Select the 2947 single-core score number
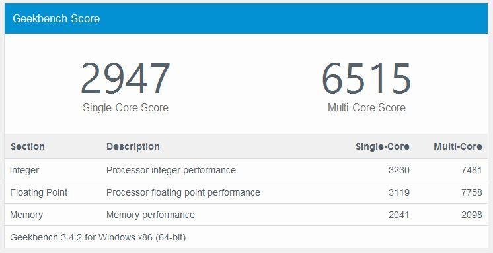The height and width of the screenshot is (253, 493). (125, 78)
